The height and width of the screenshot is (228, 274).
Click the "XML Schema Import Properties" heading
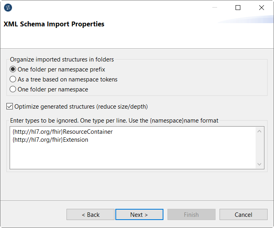coord(54,24)
